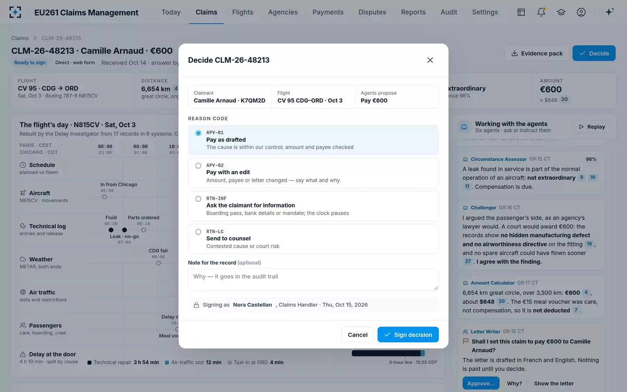Image resolution: width=627 pixels, height=392 pixels.
Task: Click the Delay at the door warning icon
Action: tap(23, 354)
